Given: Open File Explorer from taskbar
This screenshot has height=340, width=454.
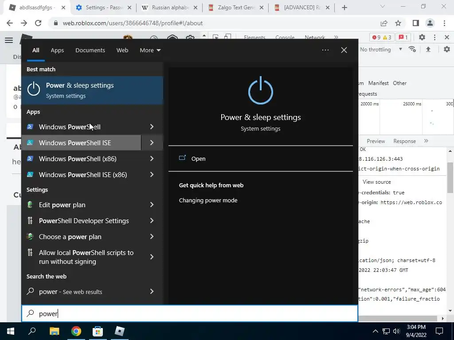Looking at the screenshot, I should (54, 331).
